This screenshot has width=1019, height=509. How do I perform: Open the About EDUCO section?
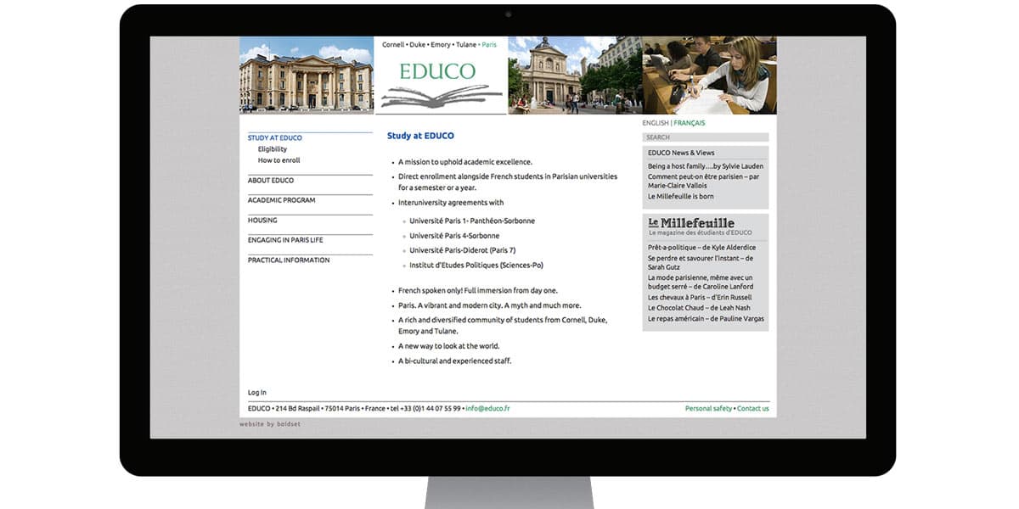(271, 181)
